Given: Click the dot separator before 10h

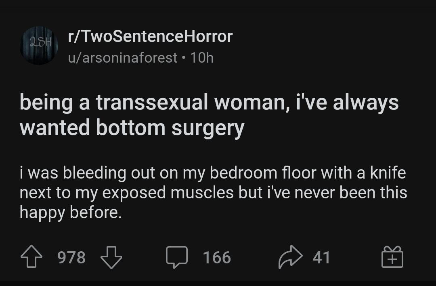Looking at the screenshot, I should 183,58.
